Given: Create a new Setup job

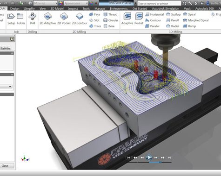Looking at the screenshot, I should (11, 19).
